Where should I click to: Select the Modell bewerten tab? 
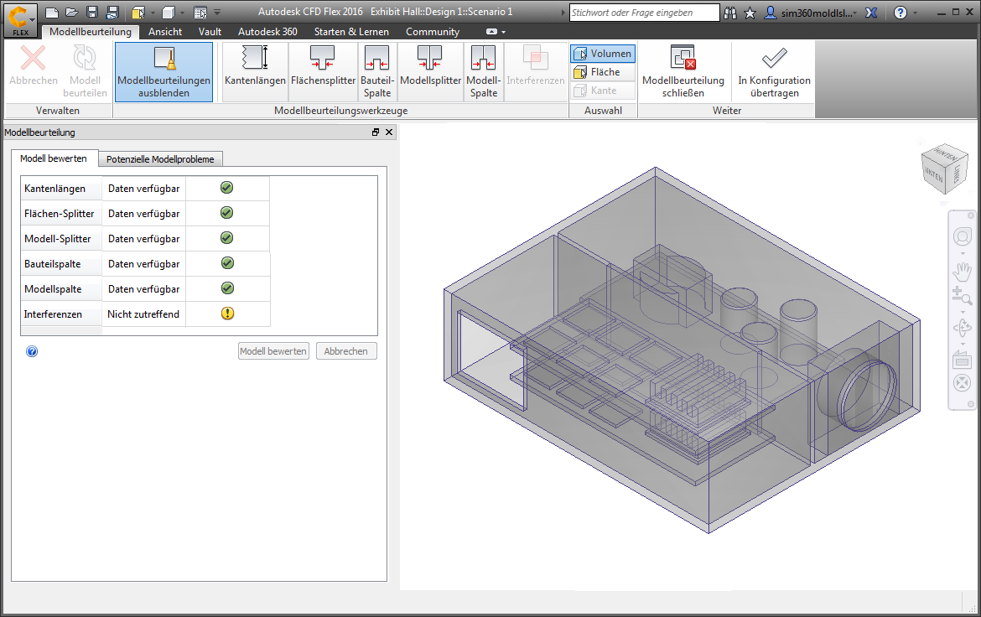[x=54, y=158]
